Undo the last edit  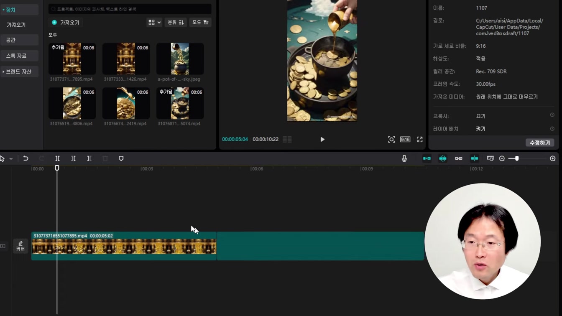pyautogui.click(x=26, y=158)
